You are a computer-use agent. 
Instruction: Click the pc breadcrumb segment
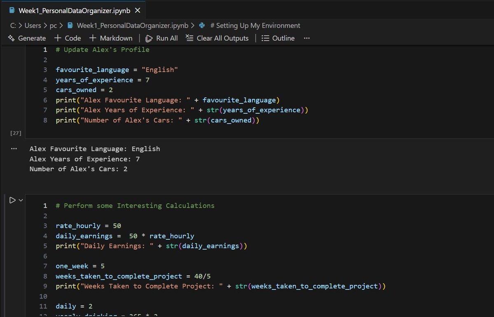[x=53, y=26]
